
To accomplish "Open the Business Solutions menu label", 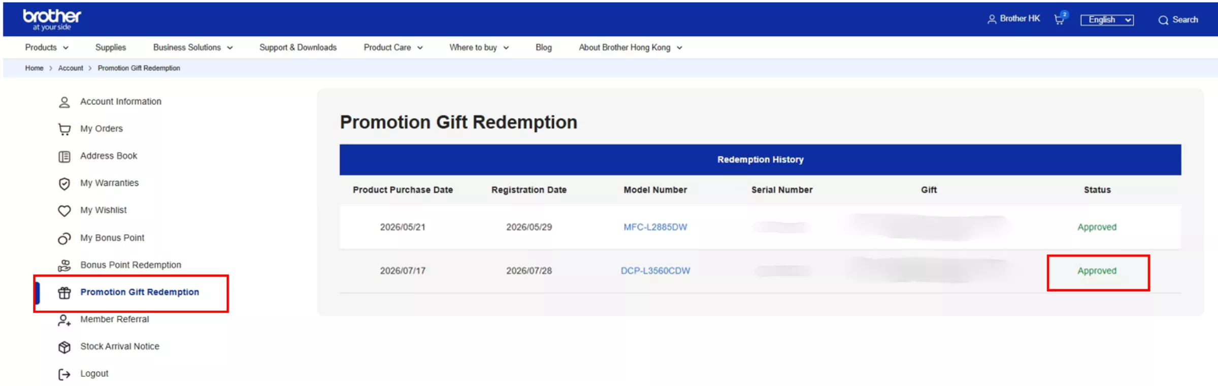I will 187,47.
